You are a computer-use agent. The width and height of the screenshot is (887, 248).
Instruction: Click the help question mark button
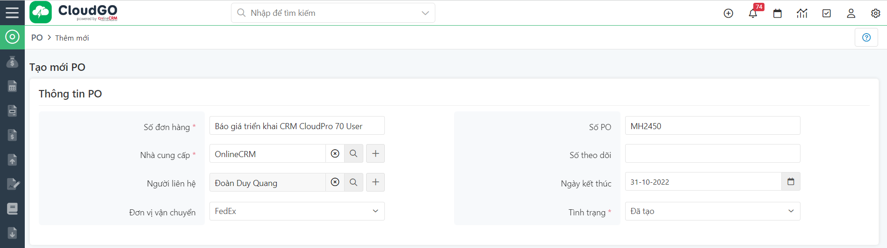coord(866,37)
